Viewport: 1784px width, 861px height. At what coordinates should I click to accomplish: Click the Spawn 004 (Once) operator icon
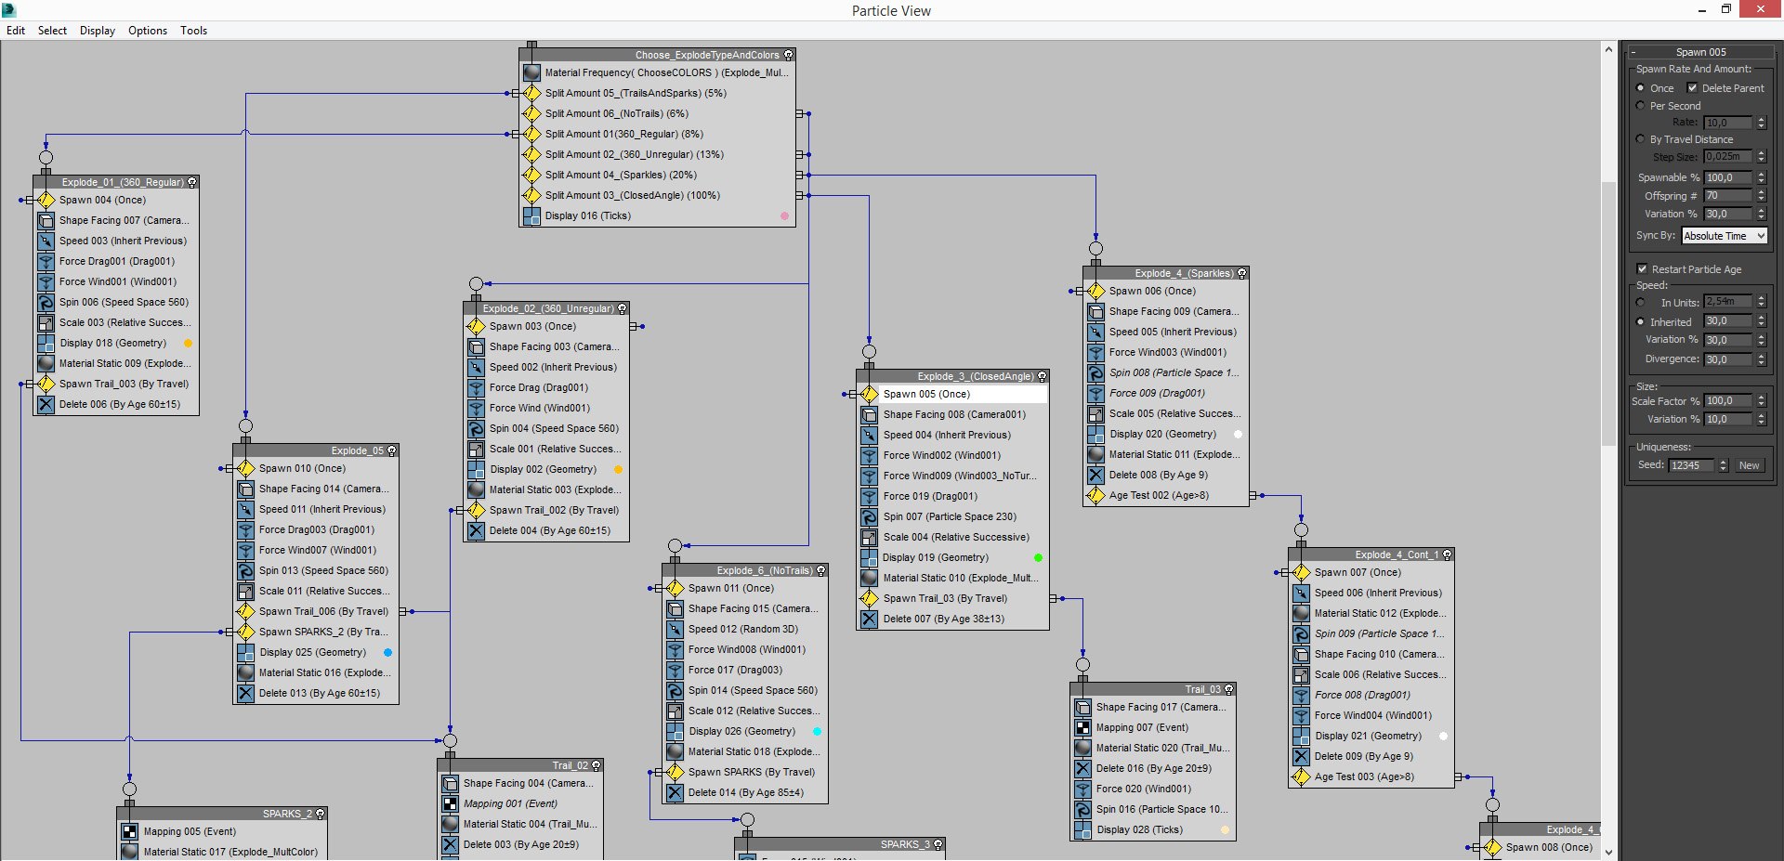point(46,200)
